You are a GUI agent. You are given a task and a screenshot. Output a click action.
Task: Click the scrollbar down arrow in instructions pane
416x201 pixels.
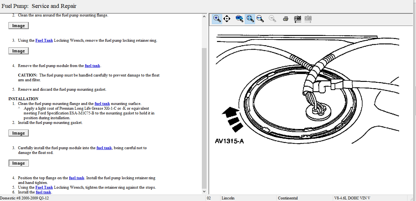(x=204, y=192)
